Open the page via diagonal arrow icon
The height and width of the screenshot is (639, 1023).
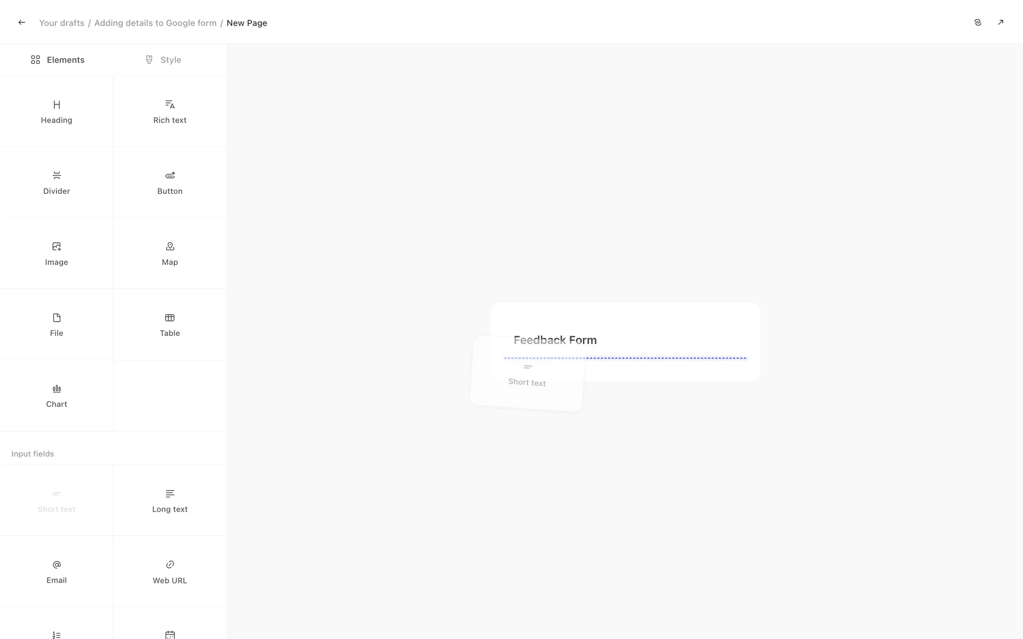point(1001,22)
